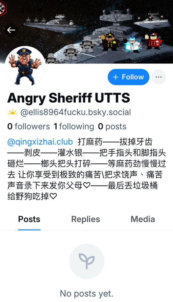173x302 pixels.
Task: Open the star destroyer banner image
Action: pyautogui.click(x=87, y=32)
